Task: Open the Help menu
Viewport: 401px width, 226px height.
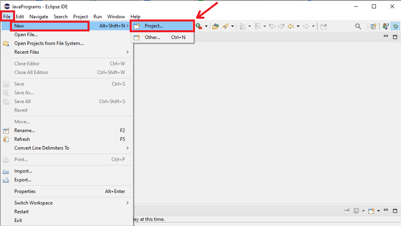Action: (x=135, y=17)
